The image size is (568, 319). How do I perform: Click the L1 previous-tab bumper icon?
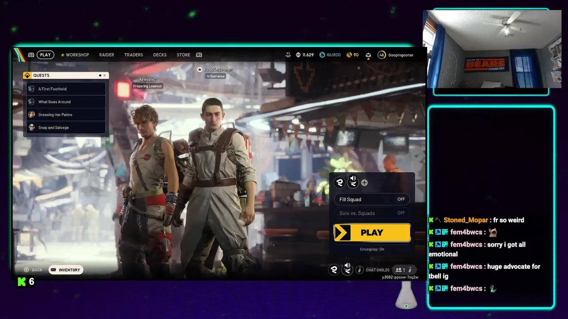coord(31,55)
